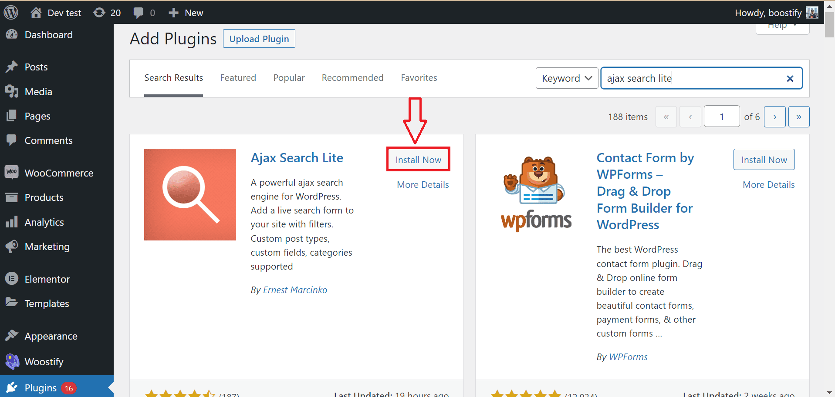835x397 pixels.
Task: Install Now for Ajax Search Lite
Action: click(x=418, y=160)
